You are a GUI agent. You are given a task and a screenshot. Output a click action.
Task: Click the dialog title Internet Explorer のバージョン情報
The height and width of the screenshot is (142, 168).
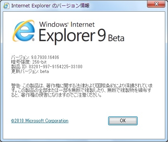pos(51,6)
